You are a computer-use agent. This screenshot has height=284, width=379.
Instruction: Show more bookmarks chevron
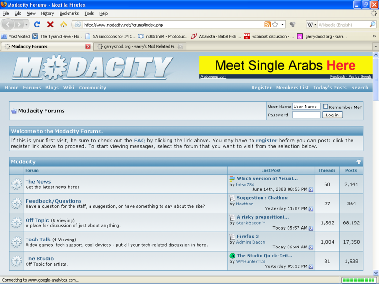point(374,37)
